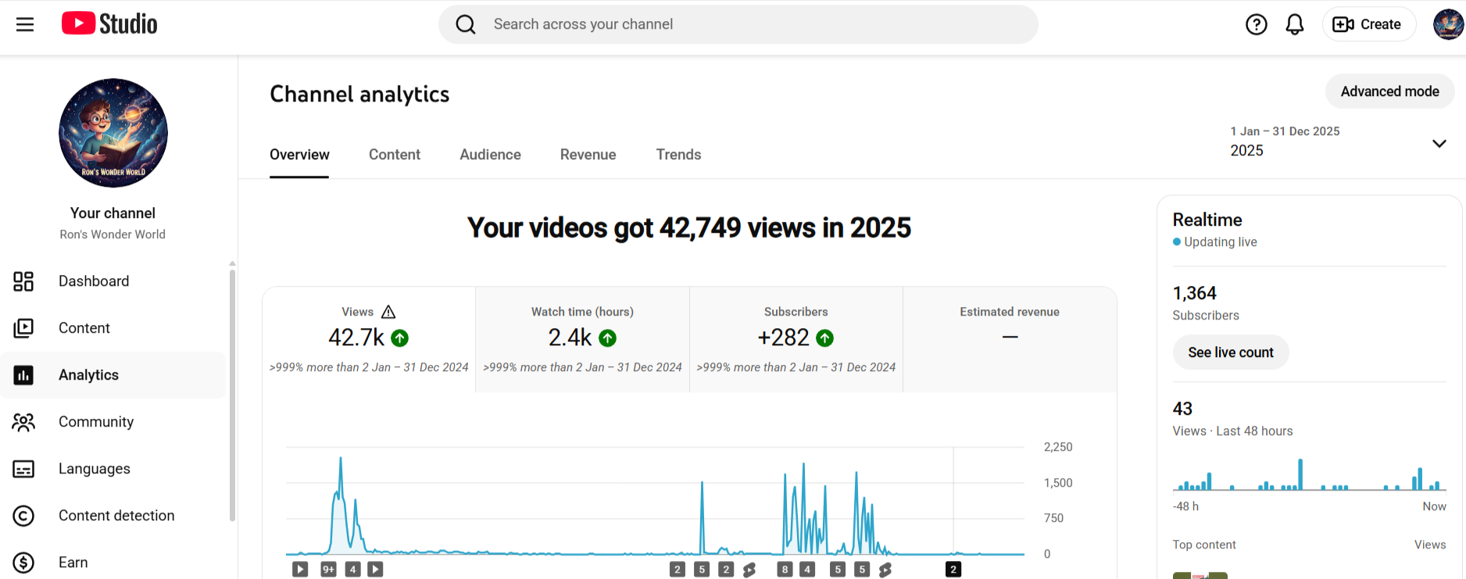Select the Subscribers +282 metric card
This screenshot has height=579, width=1466.
coord(796,340)
